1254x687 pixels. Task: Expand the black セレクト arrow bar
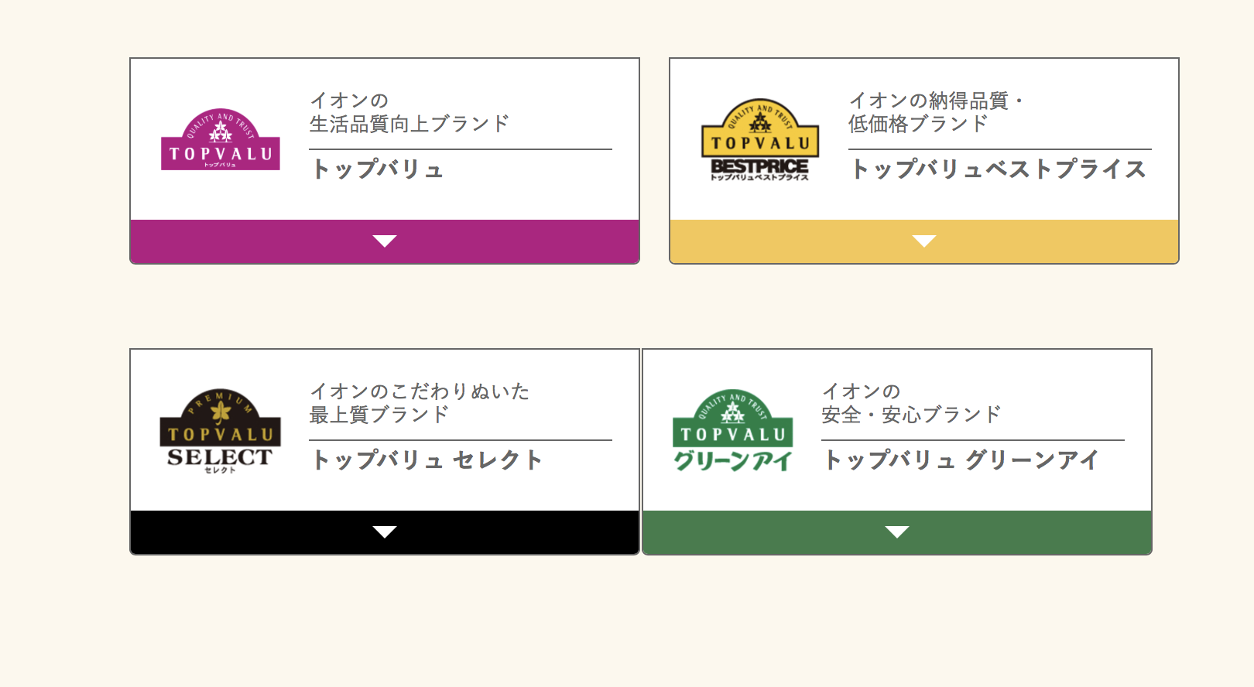[x=385, y=532]
